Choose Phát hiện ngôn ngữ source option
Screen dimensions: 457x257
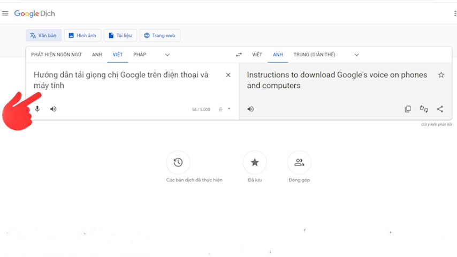coord(56,55)
